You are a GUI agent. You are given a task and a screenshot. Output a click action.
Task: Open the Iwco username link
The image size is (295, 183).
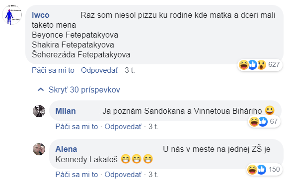41,15
